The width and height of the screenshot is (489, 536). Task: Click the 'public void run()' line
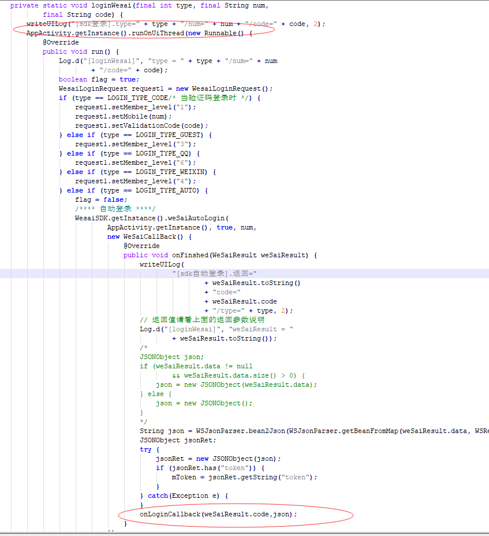tap(81, 51)
